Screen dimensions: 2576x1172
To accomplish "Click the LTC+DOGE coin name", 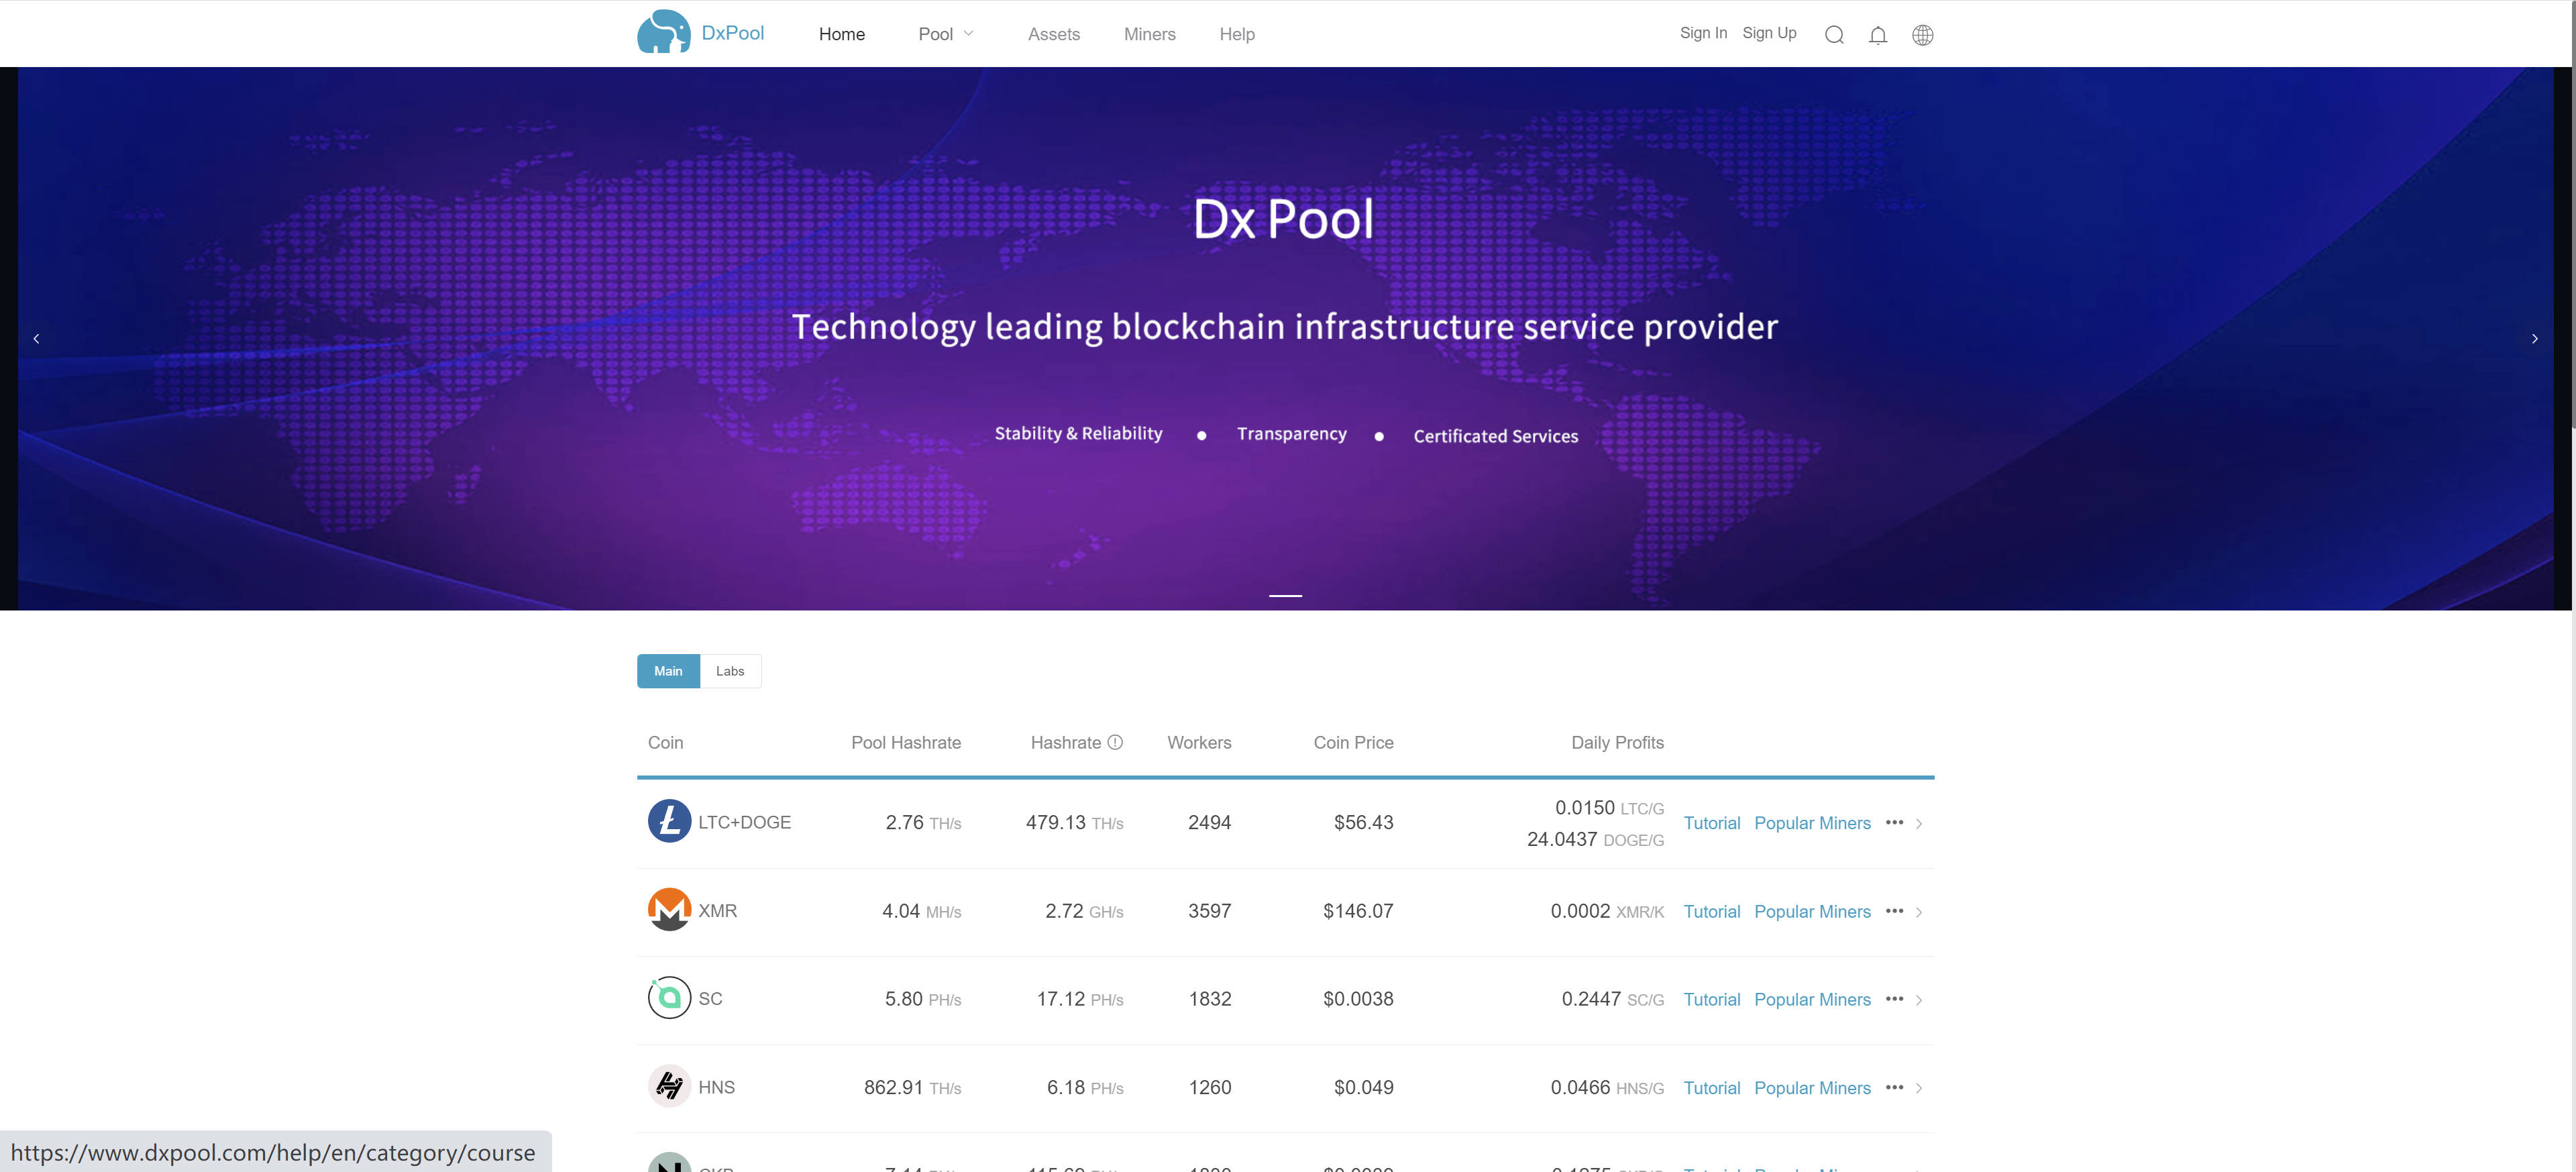I will point(744,822).
